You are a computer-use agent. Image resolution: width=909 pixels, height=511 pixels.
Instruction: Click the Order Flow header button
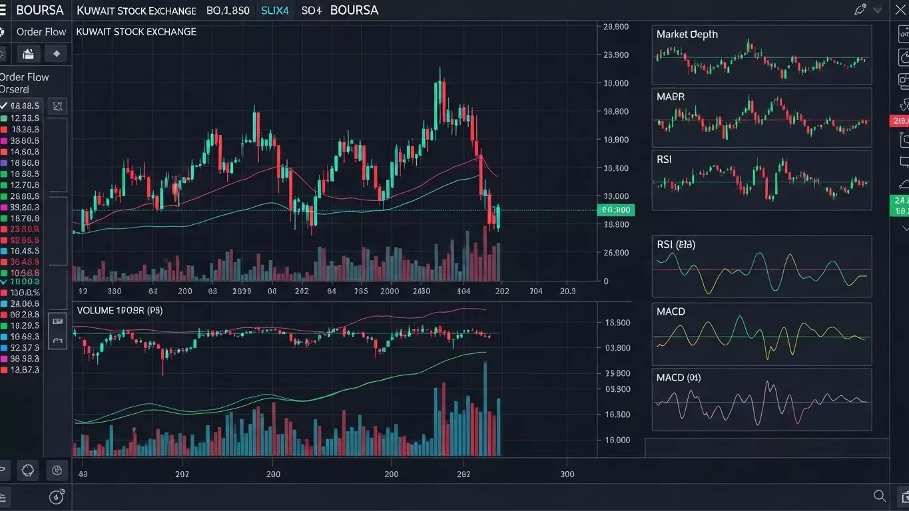tap(41, 32)
